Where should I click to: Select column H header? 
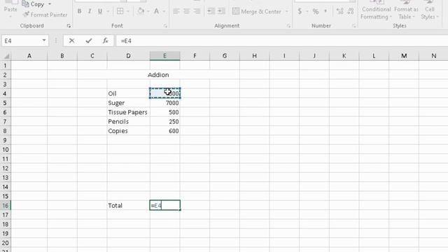(254, 56)
